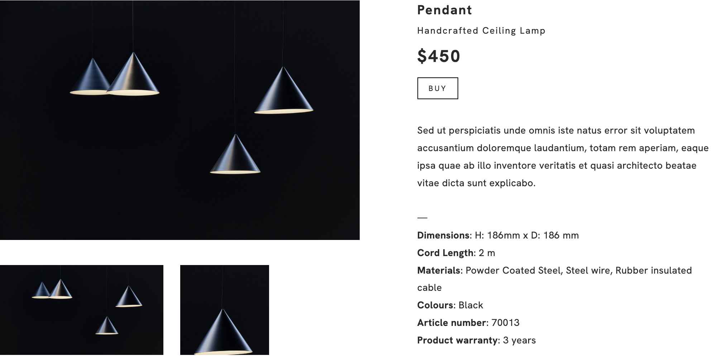Click the short dash divider above Dimensions
The height and width of the screenshot is (356, 713).
[422, 217]
